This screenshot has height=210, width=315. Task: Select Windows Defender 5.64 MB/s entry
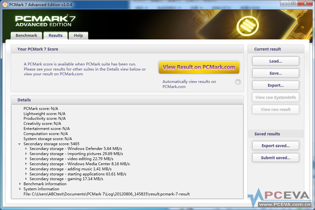[76, 149]
